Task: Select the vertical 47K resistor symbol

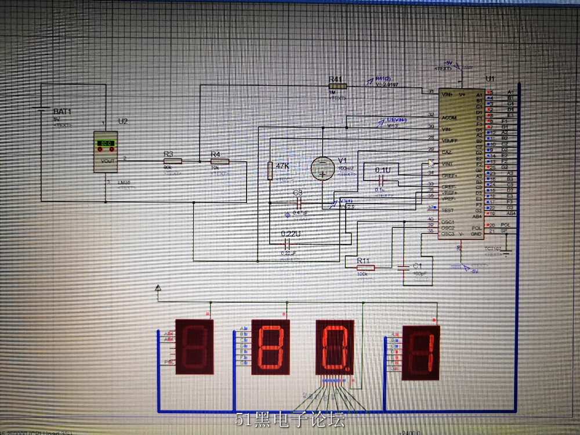Action: pos(270,171)
